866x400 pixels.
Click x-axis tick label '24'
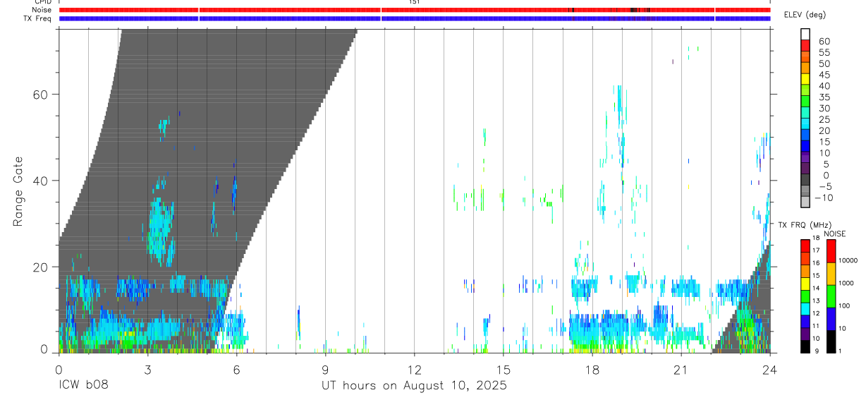769,370
